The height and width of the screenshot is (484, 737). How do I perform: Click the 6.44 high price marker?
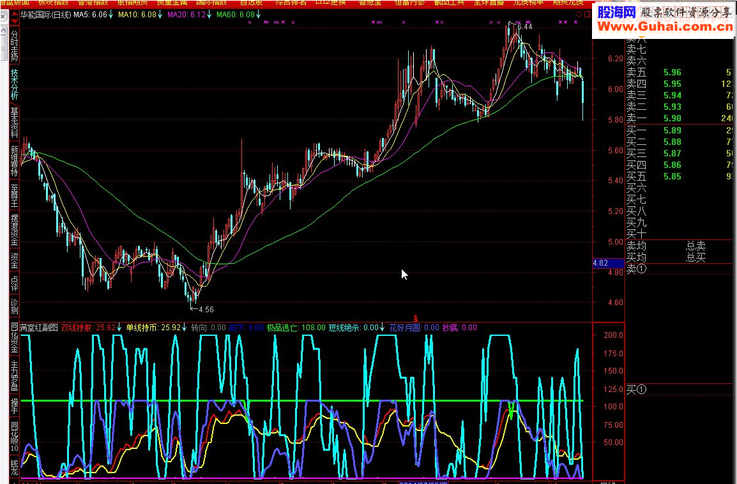coord(524,27)
